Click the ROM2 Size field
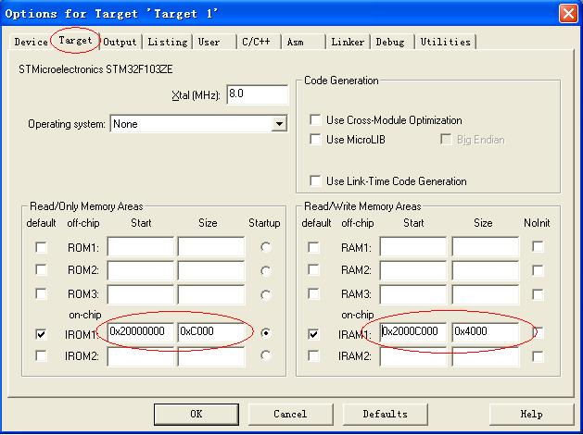583x435 pixels. point(211,270)
